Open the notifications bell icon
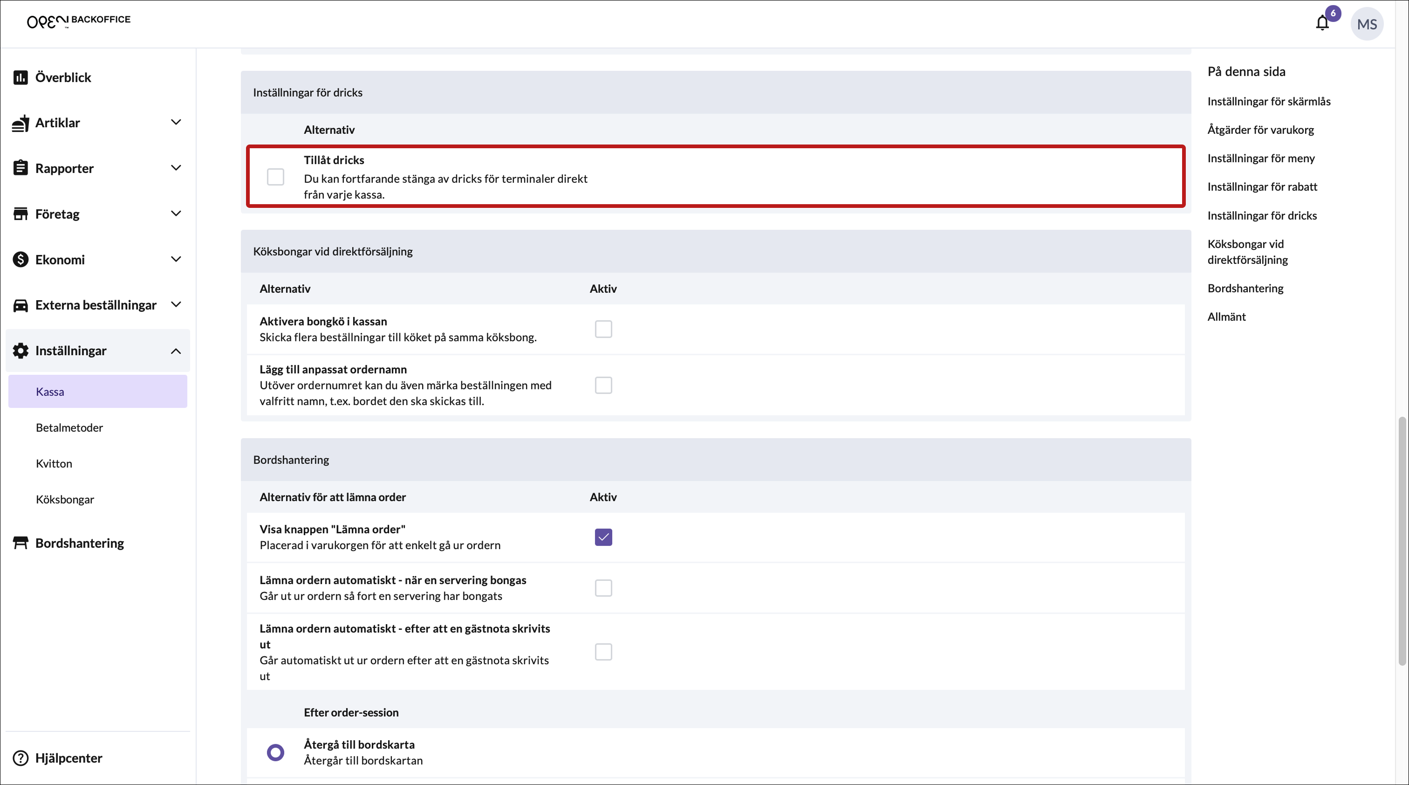The image size is (1409, 785). pos(1322,23)
